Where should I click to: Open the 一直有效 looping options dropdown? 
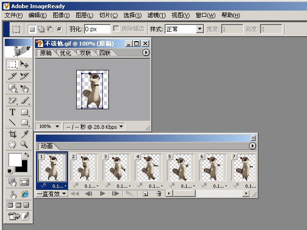pos(52,194)
